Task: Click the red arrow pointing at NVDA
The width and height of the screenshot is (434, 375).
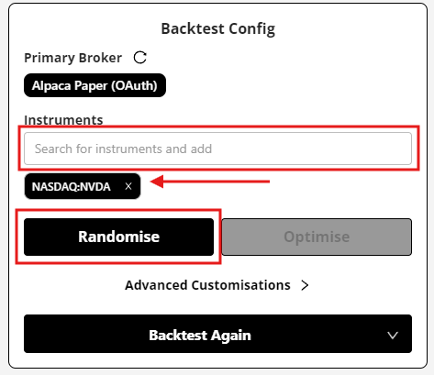Action: pos(210,182)
